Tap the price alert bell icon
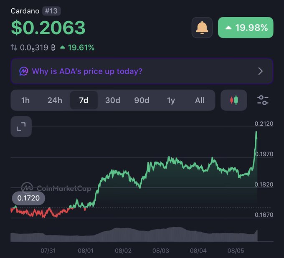This screenshot has width=284, height=258. (202, 28)
